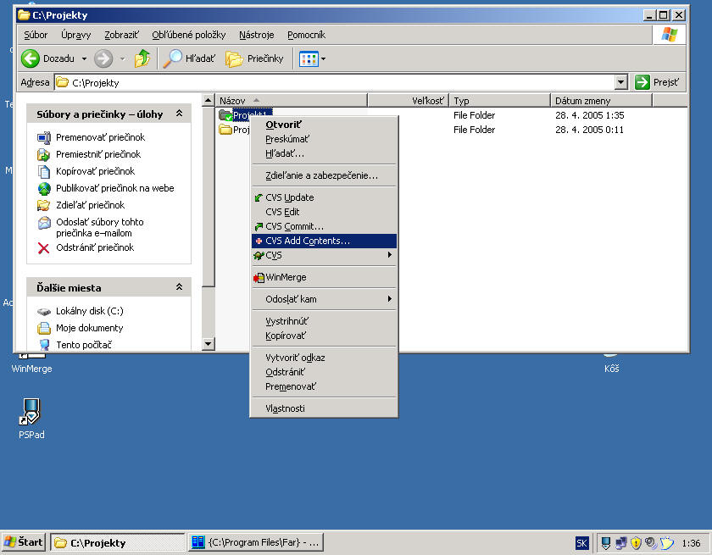This screenshot has height=555, width=712.
Task: Open the Back button history dropdown
Action: [84, 58]
